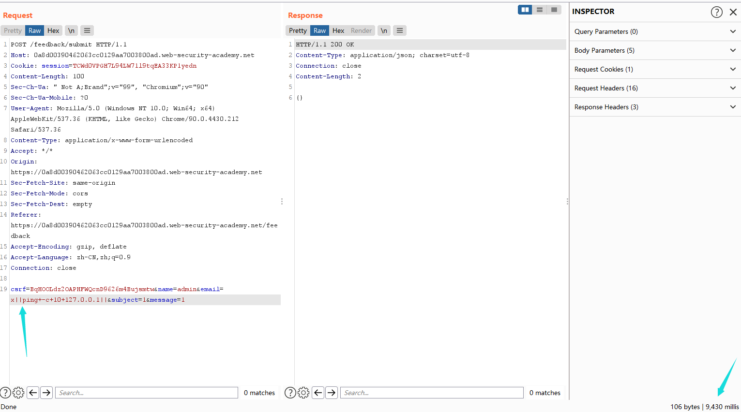Click the response body {} line
Screen dimensions: 741x412
300,98
